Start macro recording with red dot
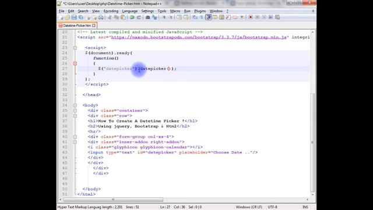This screenshot has width=373, height=210. pos(251,17)
